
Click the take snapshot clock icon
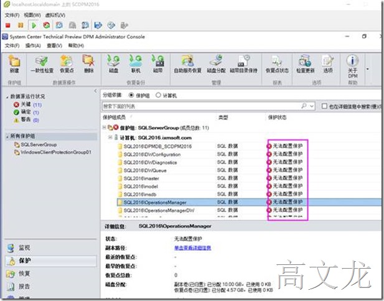pyautogui.click(x=59, y=25)
